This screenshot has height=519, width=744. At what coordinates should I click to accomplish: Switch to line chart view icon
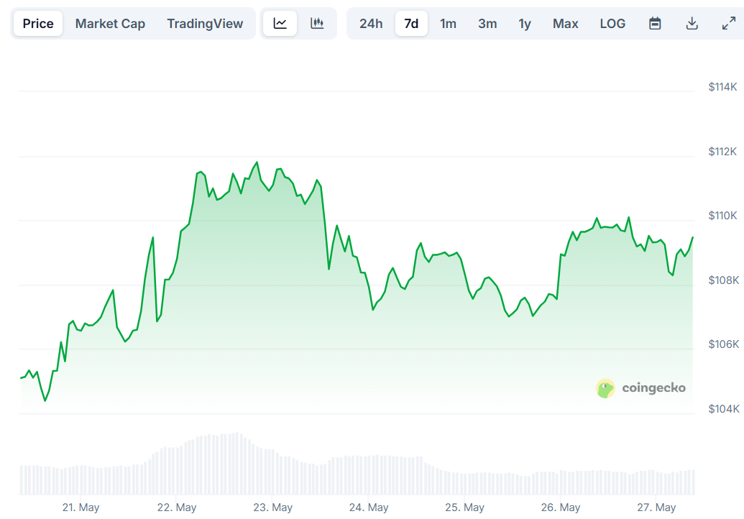[x=280, y=23]
